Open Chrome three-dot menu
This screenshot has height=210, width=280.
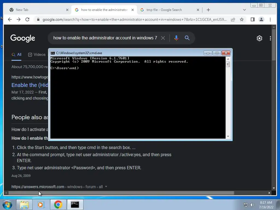[x=270, y=19]
